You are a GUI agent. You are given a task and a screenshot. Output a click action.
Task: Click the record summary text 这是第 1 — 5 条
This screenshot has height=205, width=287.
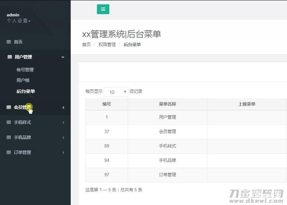pos(101,190)
